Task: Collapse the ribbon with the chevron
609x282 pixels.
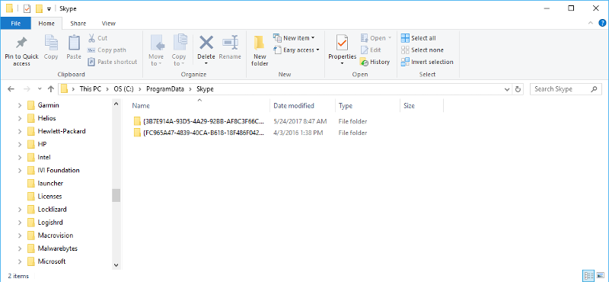Action: click(x=591, y=23)
